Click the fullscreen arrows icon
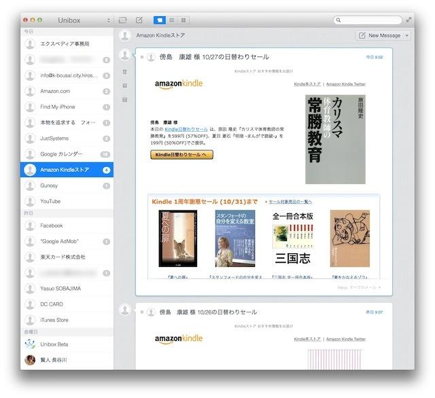This screenshot has width=435, height=398. (408, 20)
